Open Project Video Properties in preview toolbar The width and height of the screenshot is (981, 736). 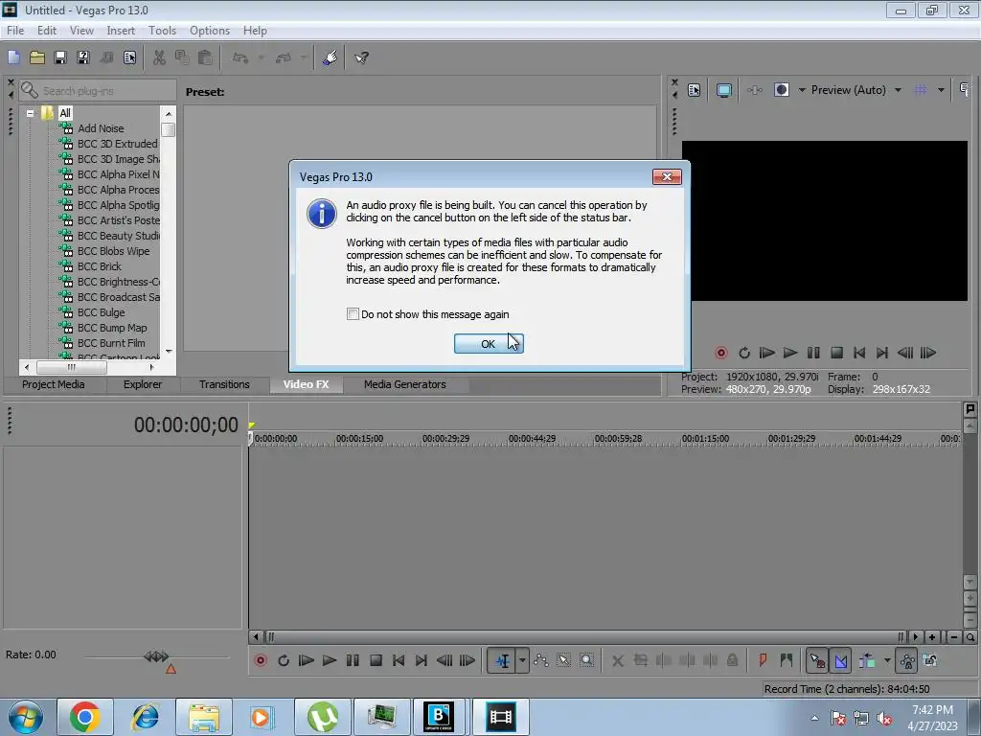(x=694, y=90)
